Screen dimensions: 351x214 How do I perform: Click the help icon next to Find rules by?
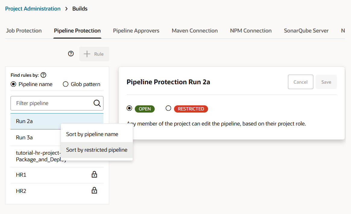click(43, 75)
